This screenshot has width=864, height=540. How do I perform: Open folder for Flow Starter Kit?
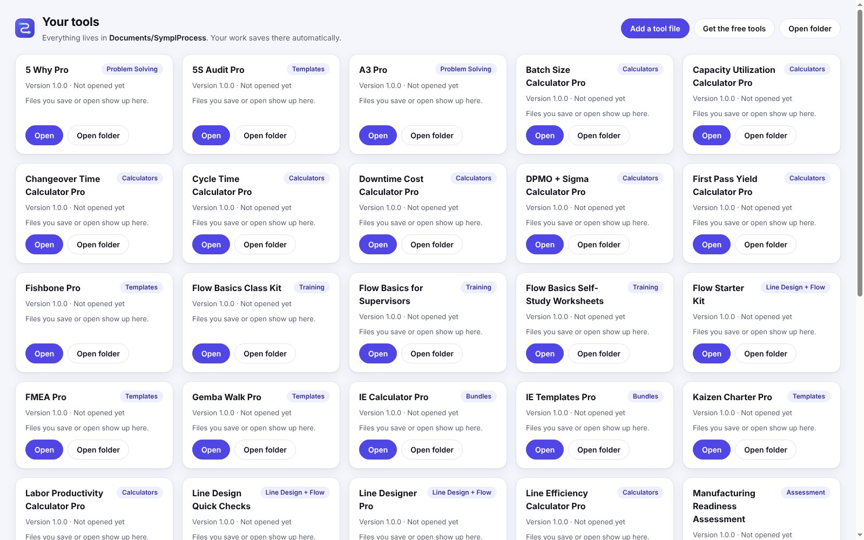(x=766, y=354)
